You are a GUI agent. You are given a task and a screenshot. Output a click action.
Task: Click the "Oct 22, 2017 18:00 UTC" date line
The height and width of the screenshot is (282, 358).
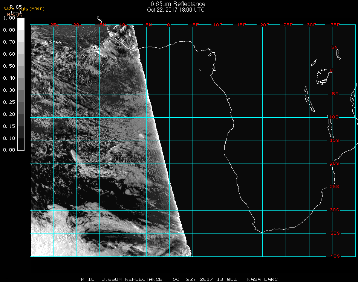pos(176,10)
